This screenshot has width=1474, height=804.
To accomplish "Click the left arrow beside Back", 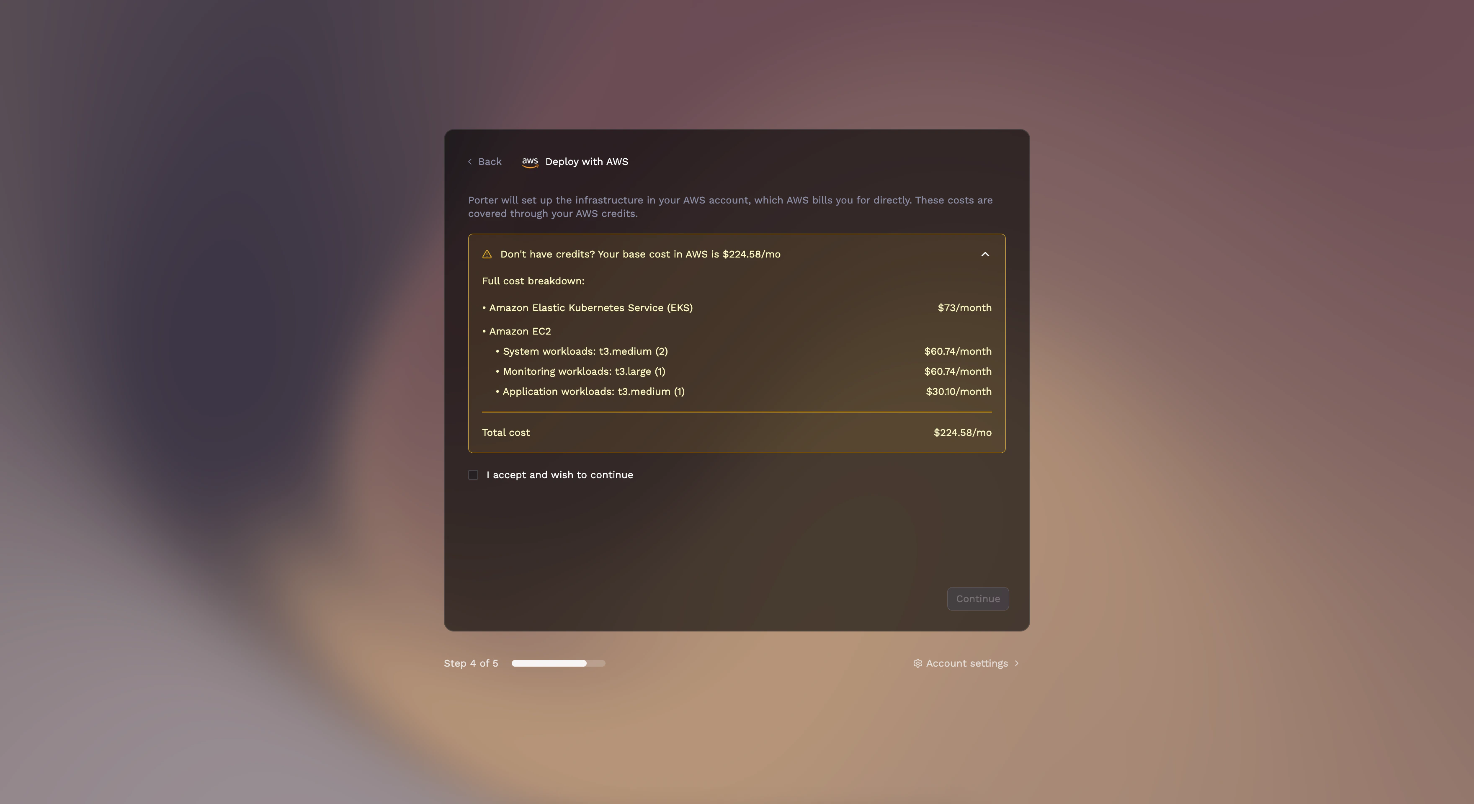I will click(x=470, y=162).
